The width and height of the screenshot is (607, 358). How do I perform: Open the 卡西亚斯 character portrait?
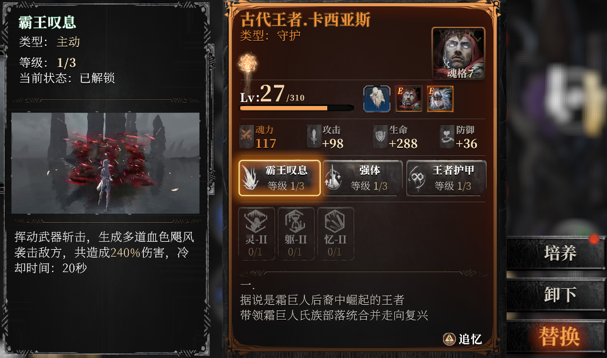click(x=459, y=54)
